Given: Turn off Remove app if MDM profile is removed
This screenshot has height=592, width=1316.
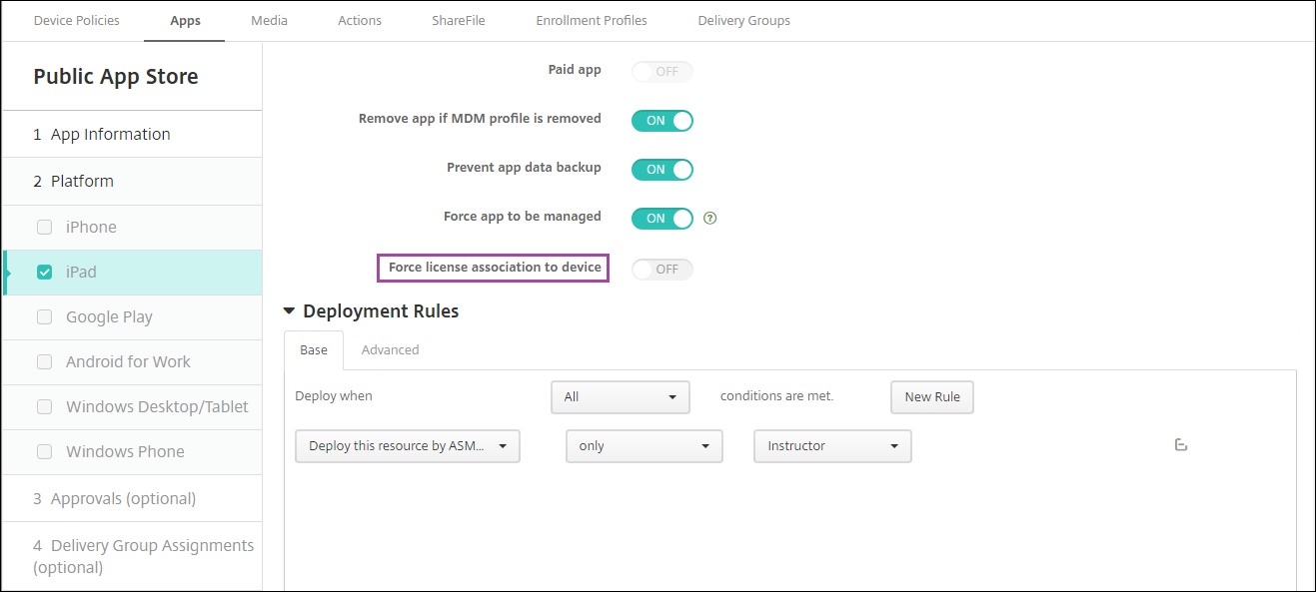Looking at the screenshot, I should (x=661, y=121).
